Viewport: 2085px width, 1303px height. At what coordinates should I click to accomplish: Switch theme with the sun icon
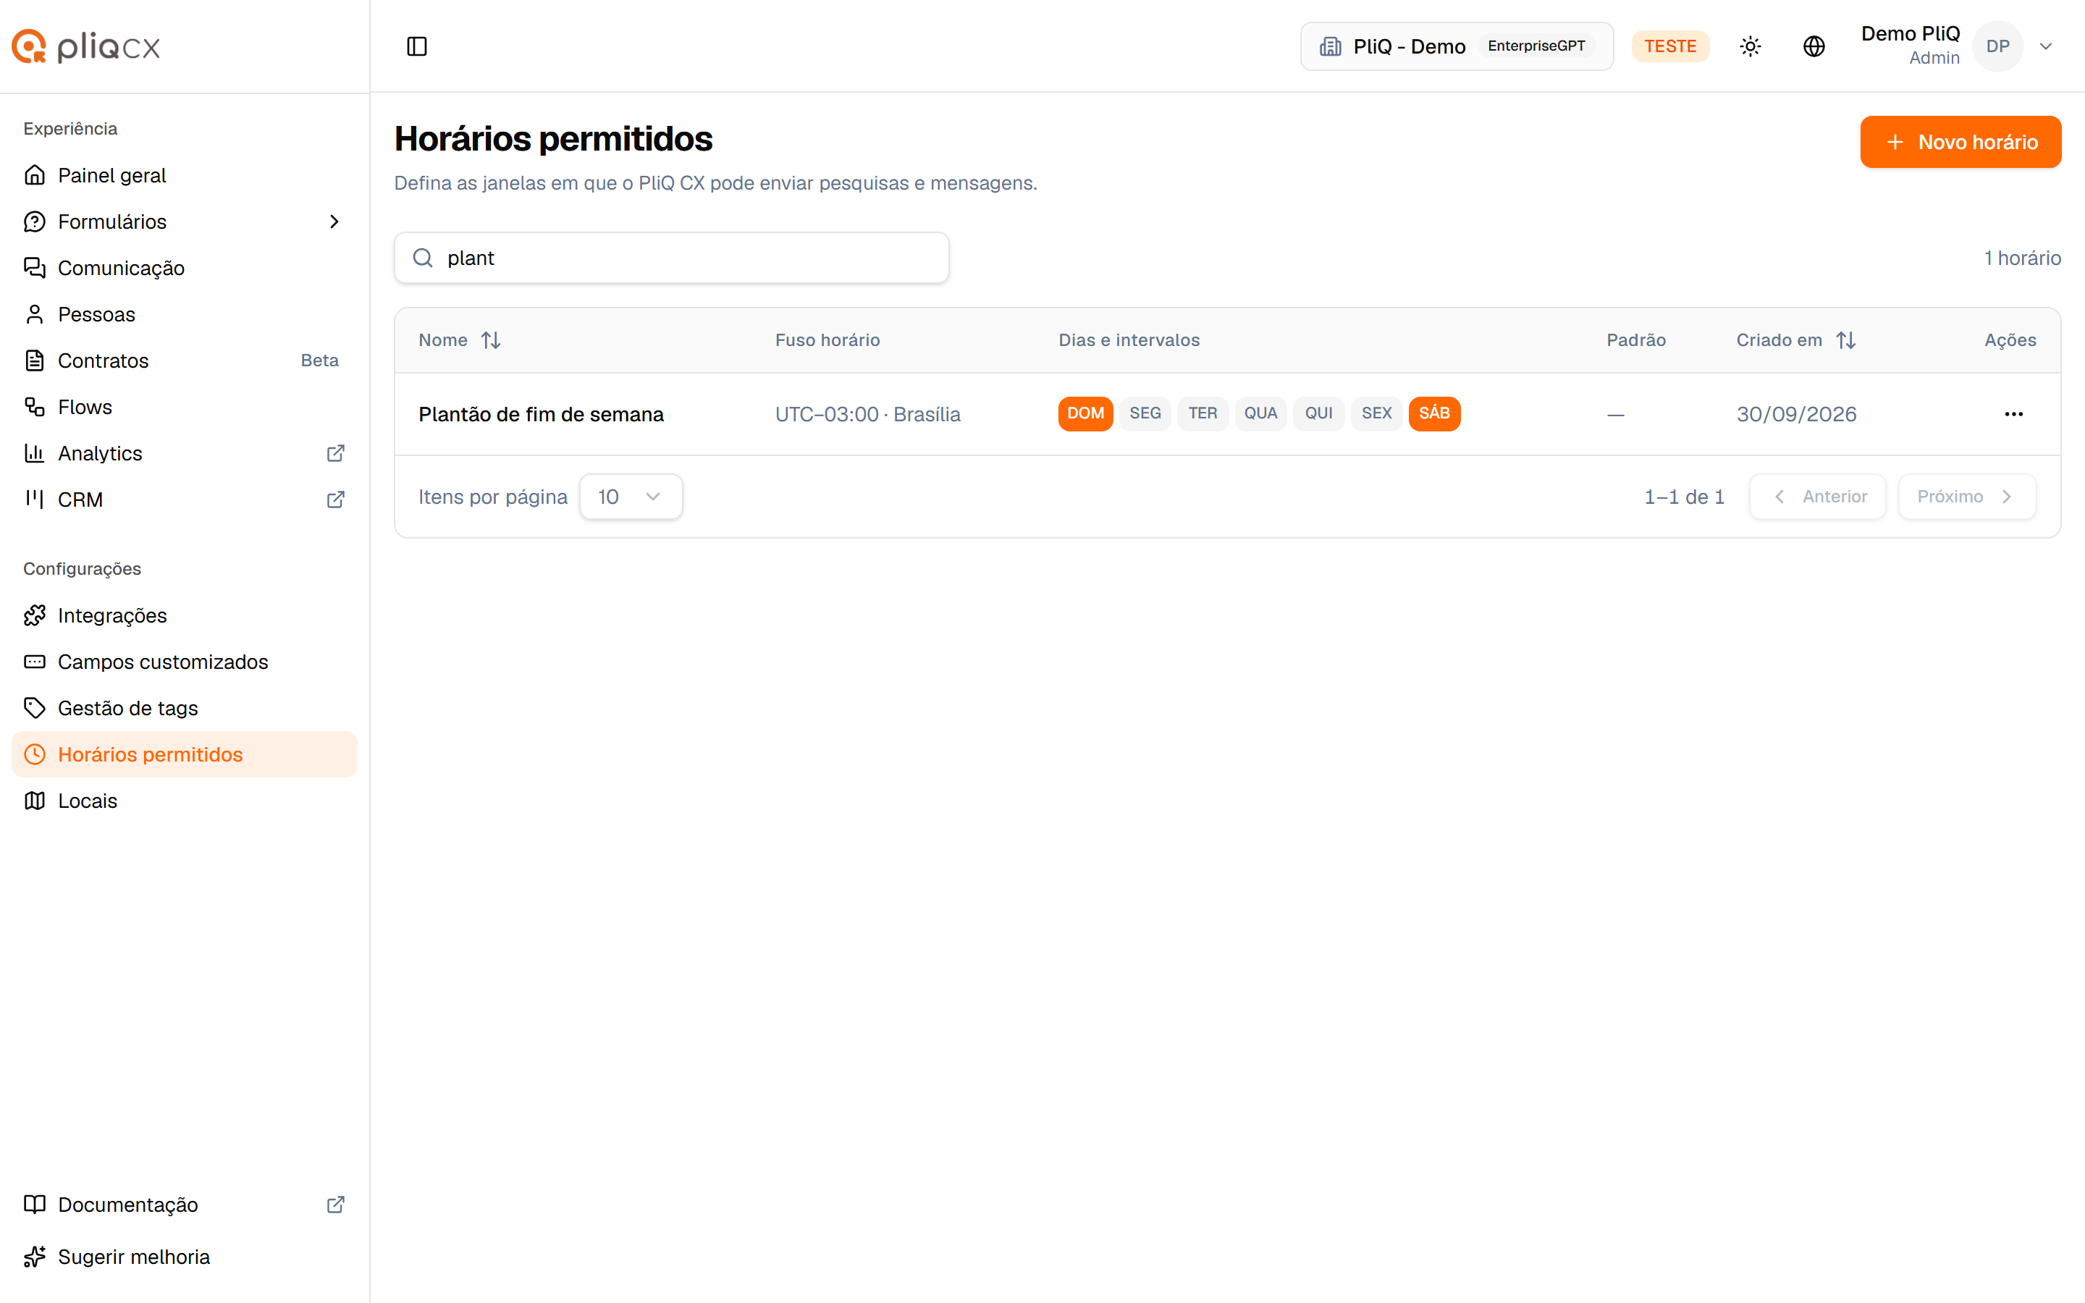tap(1750, 46)
